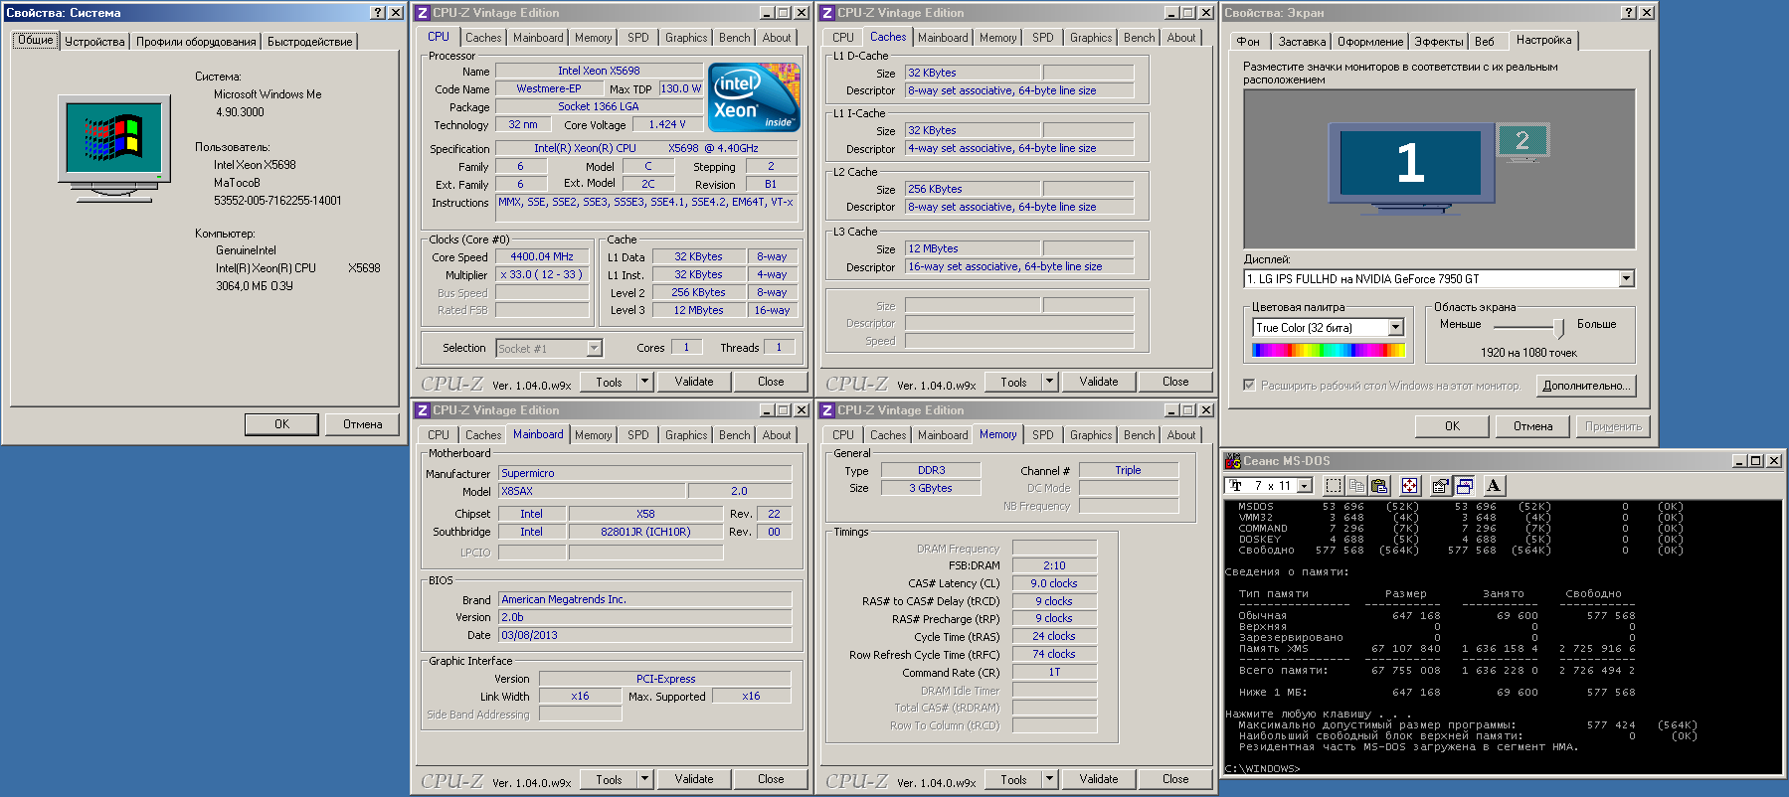Switch to the Быстродействие tab
1789x797 pixels.
coord(309,42)
